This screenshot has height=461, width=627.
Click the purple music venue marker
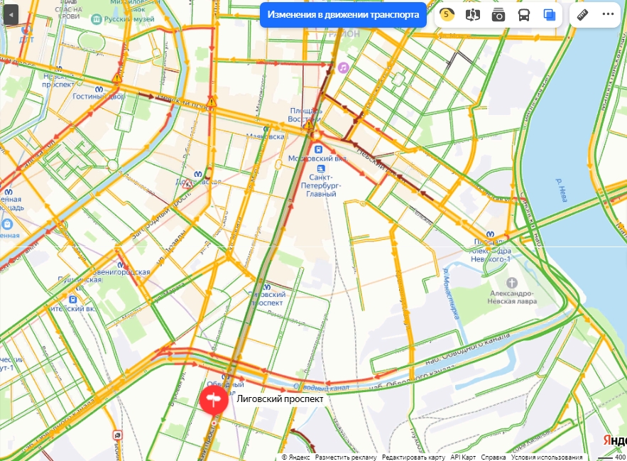point(343,67)
